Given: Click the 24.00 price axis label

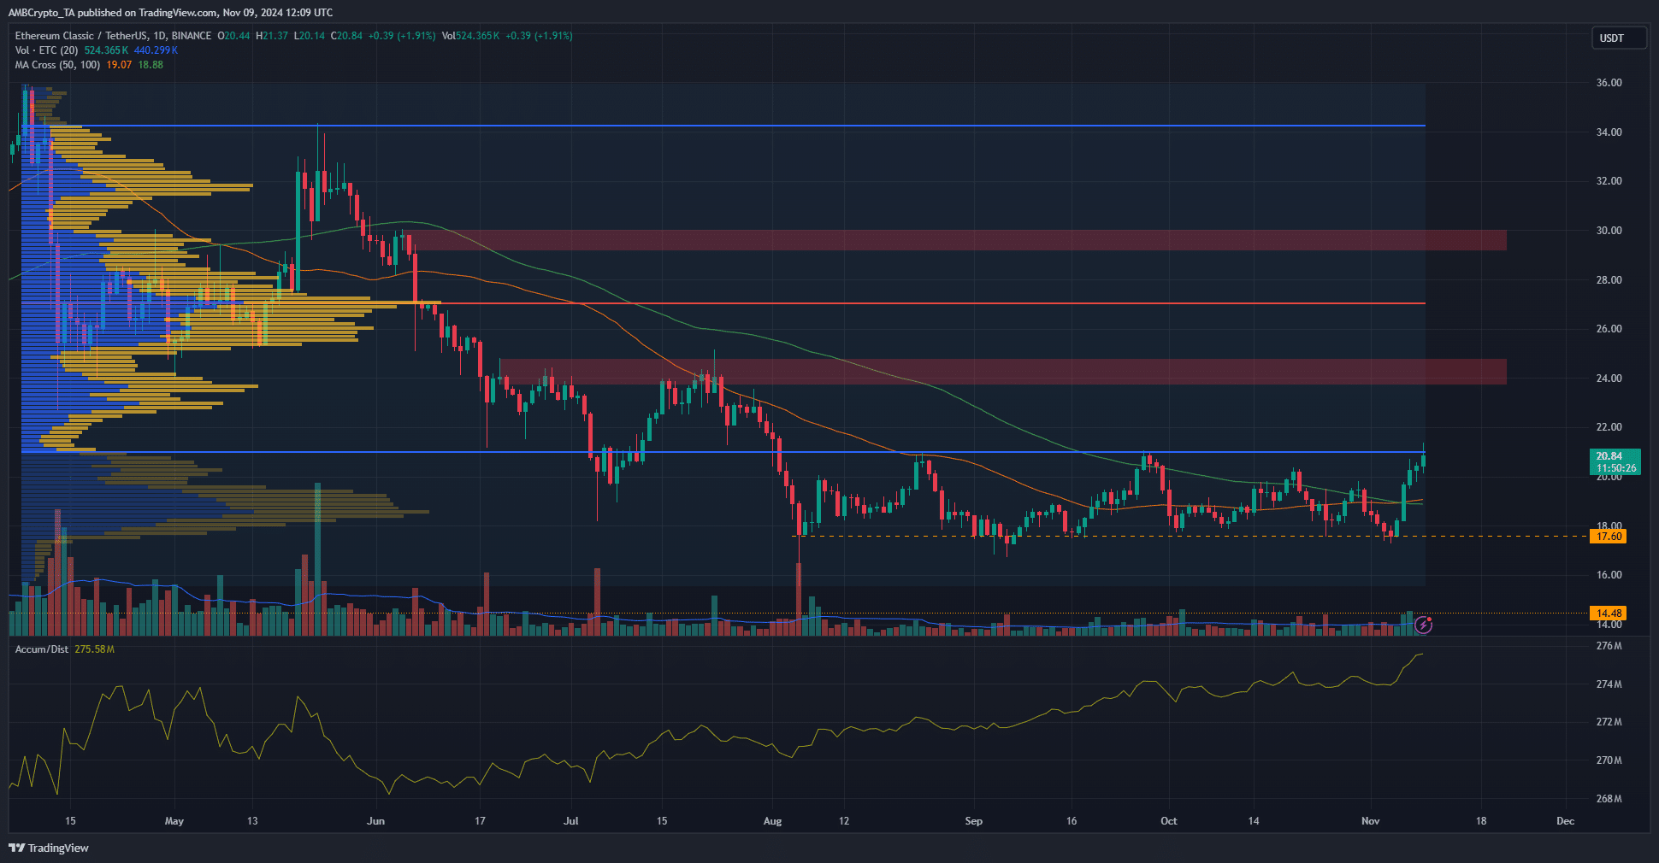Looking at the screenshot, I should (x=1609, y=379).
